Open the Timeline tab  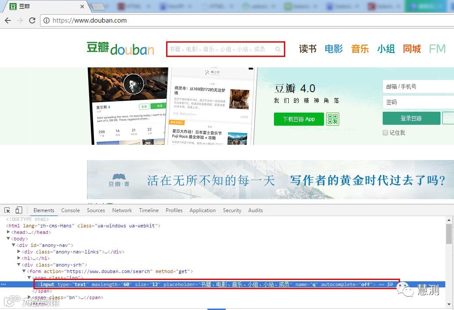pyautogui.click(x=149, y=210)
